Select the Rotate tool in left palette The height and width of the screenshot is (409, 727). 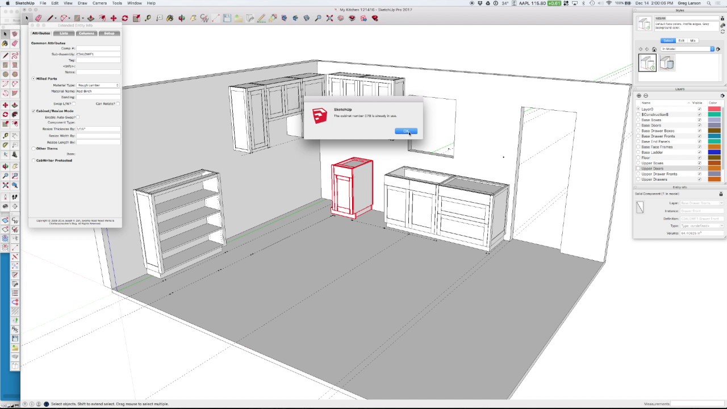click(5, 114)
